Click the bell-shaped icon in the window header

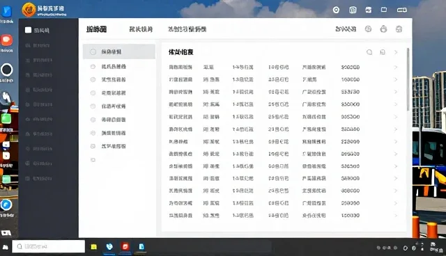coord(383,29)
